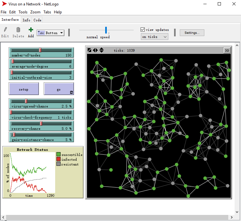Click the vertical arrows view icon
The height and width of the screenshot is (221, 241).
pos(101,50)
